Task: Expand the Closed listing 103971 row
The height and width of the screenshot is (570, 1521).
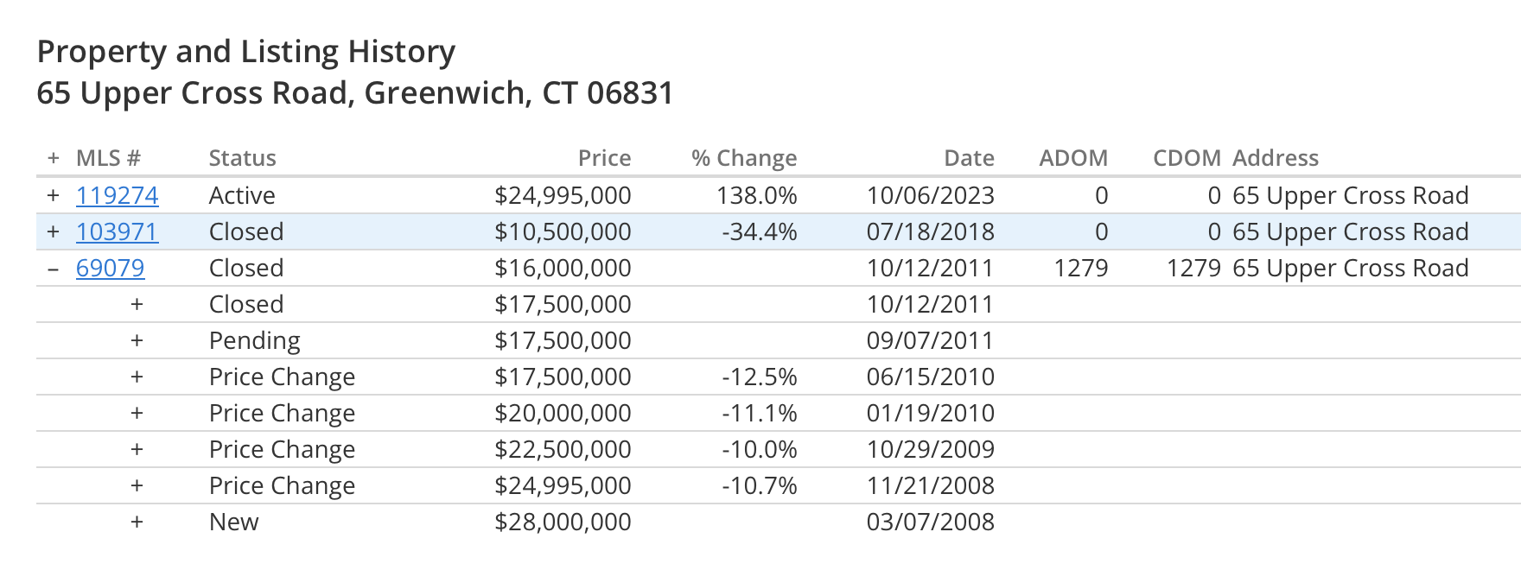Action: tap(54, 231)
